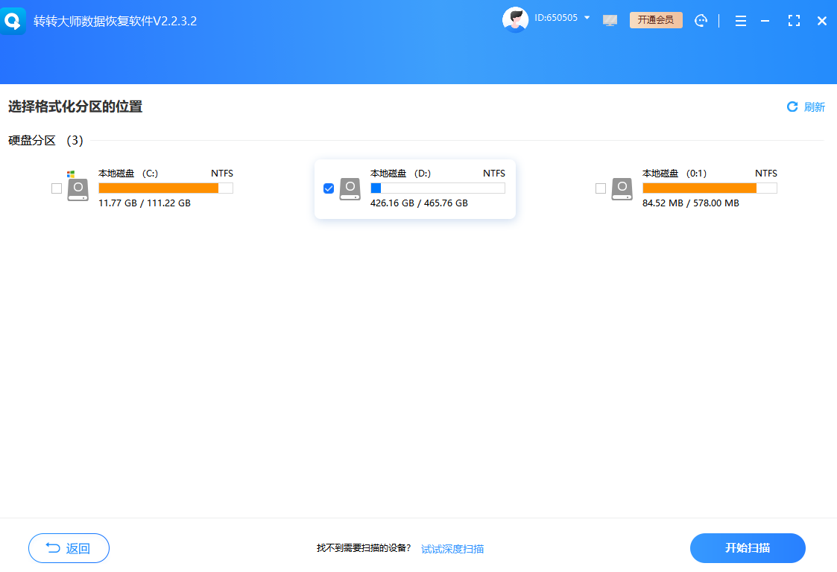Open the user avatar profile icon

tap(515, 19)
